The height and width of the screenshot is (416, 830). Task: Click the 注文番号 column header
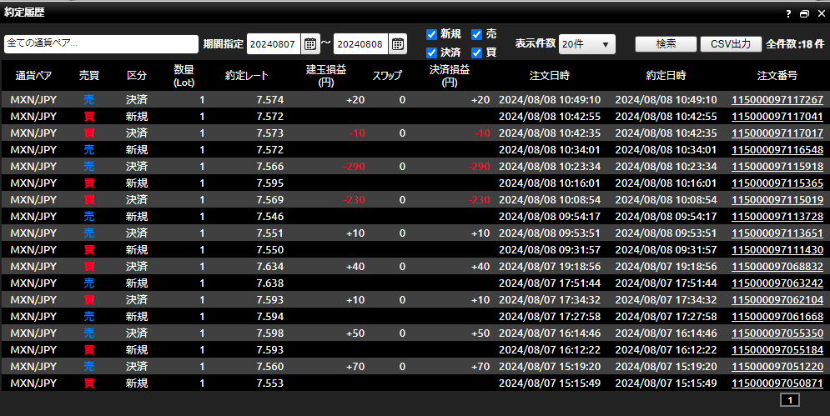click(777, 76)
